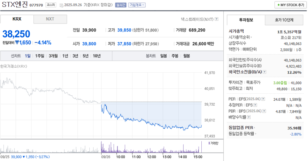Click the 거래대금 value 26,600 백만
Screen dimensions: 308x161
pos(203,44)
